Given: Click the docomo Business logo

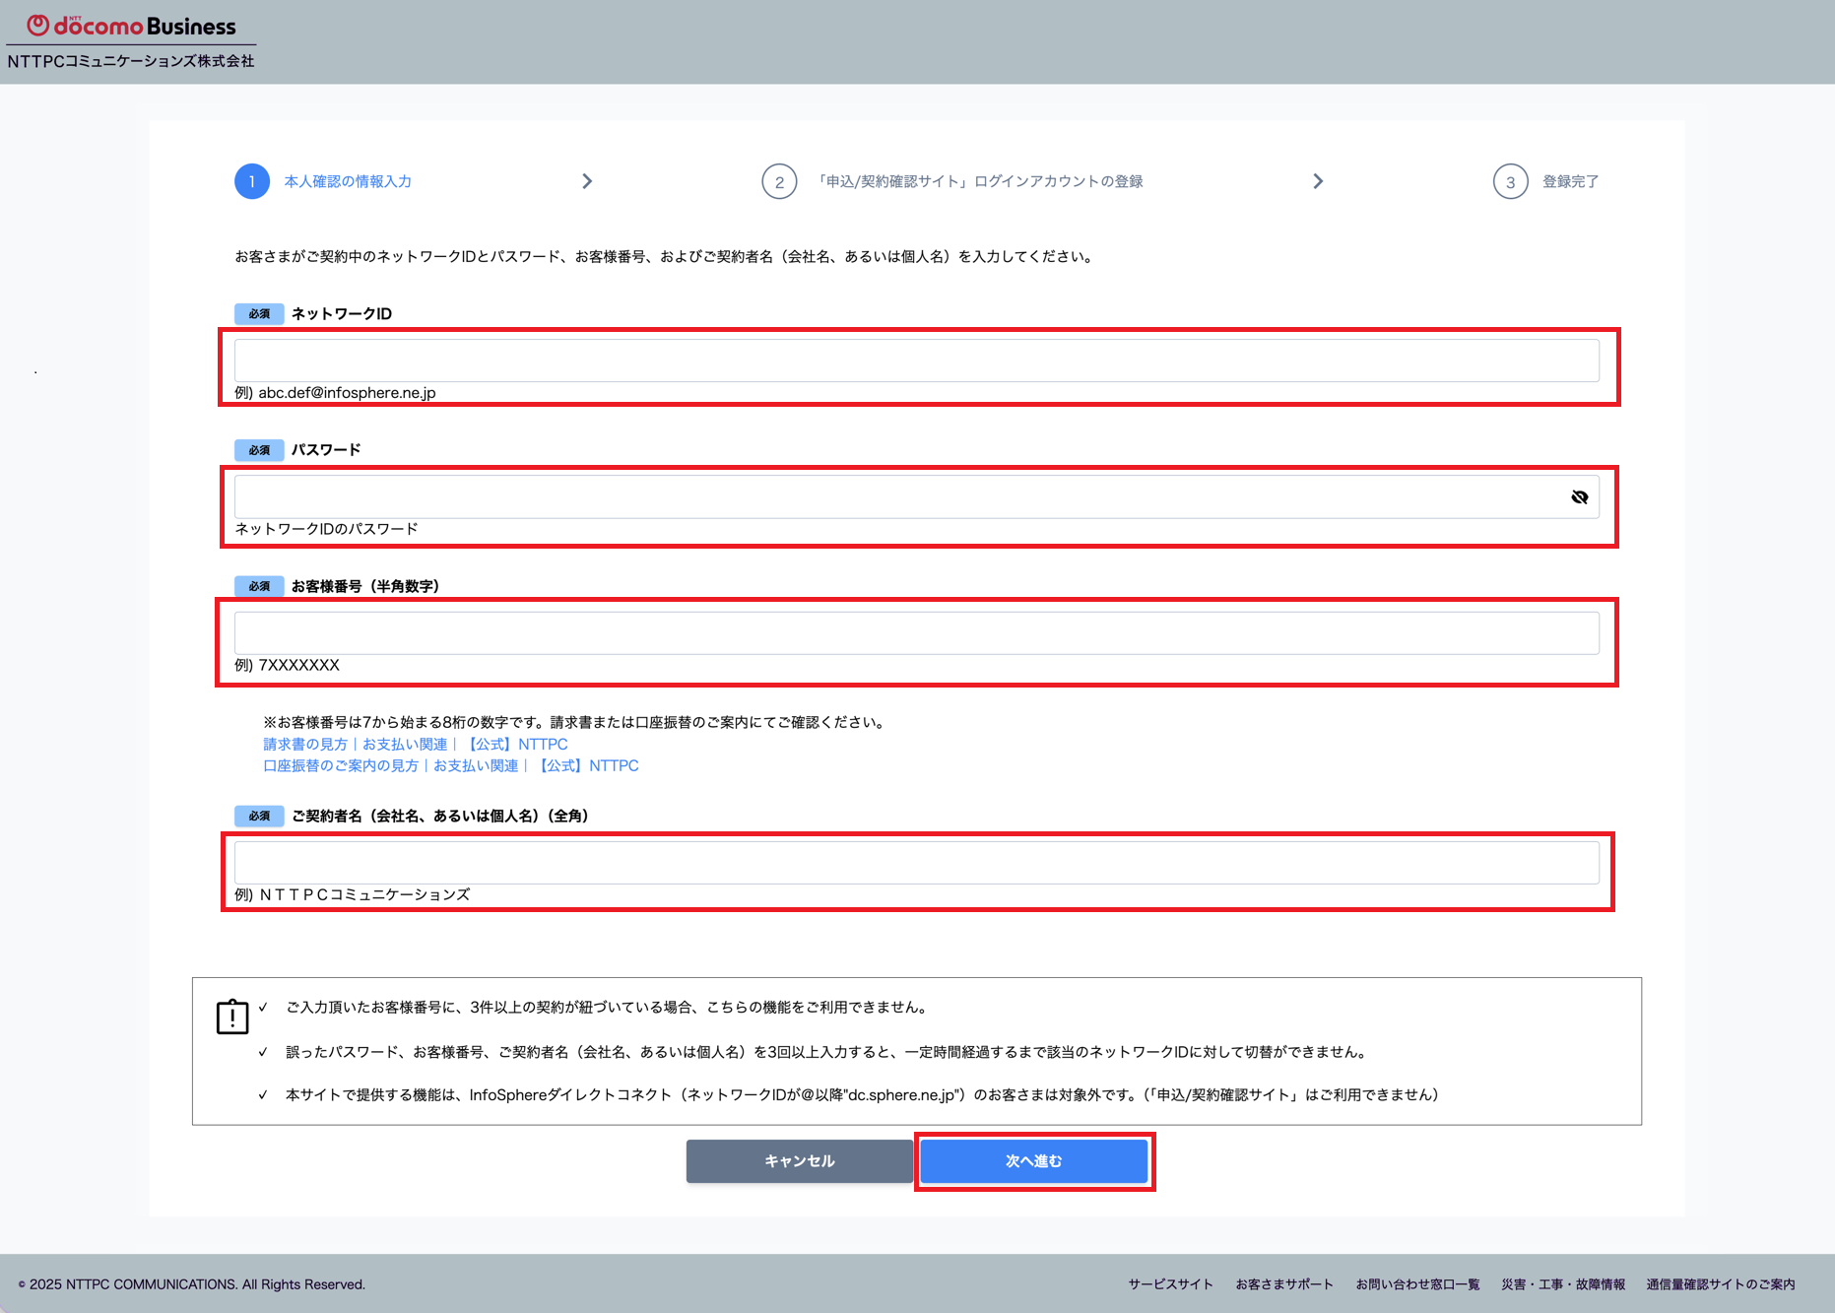Looking at the screenshot, I should coord(131,27).
